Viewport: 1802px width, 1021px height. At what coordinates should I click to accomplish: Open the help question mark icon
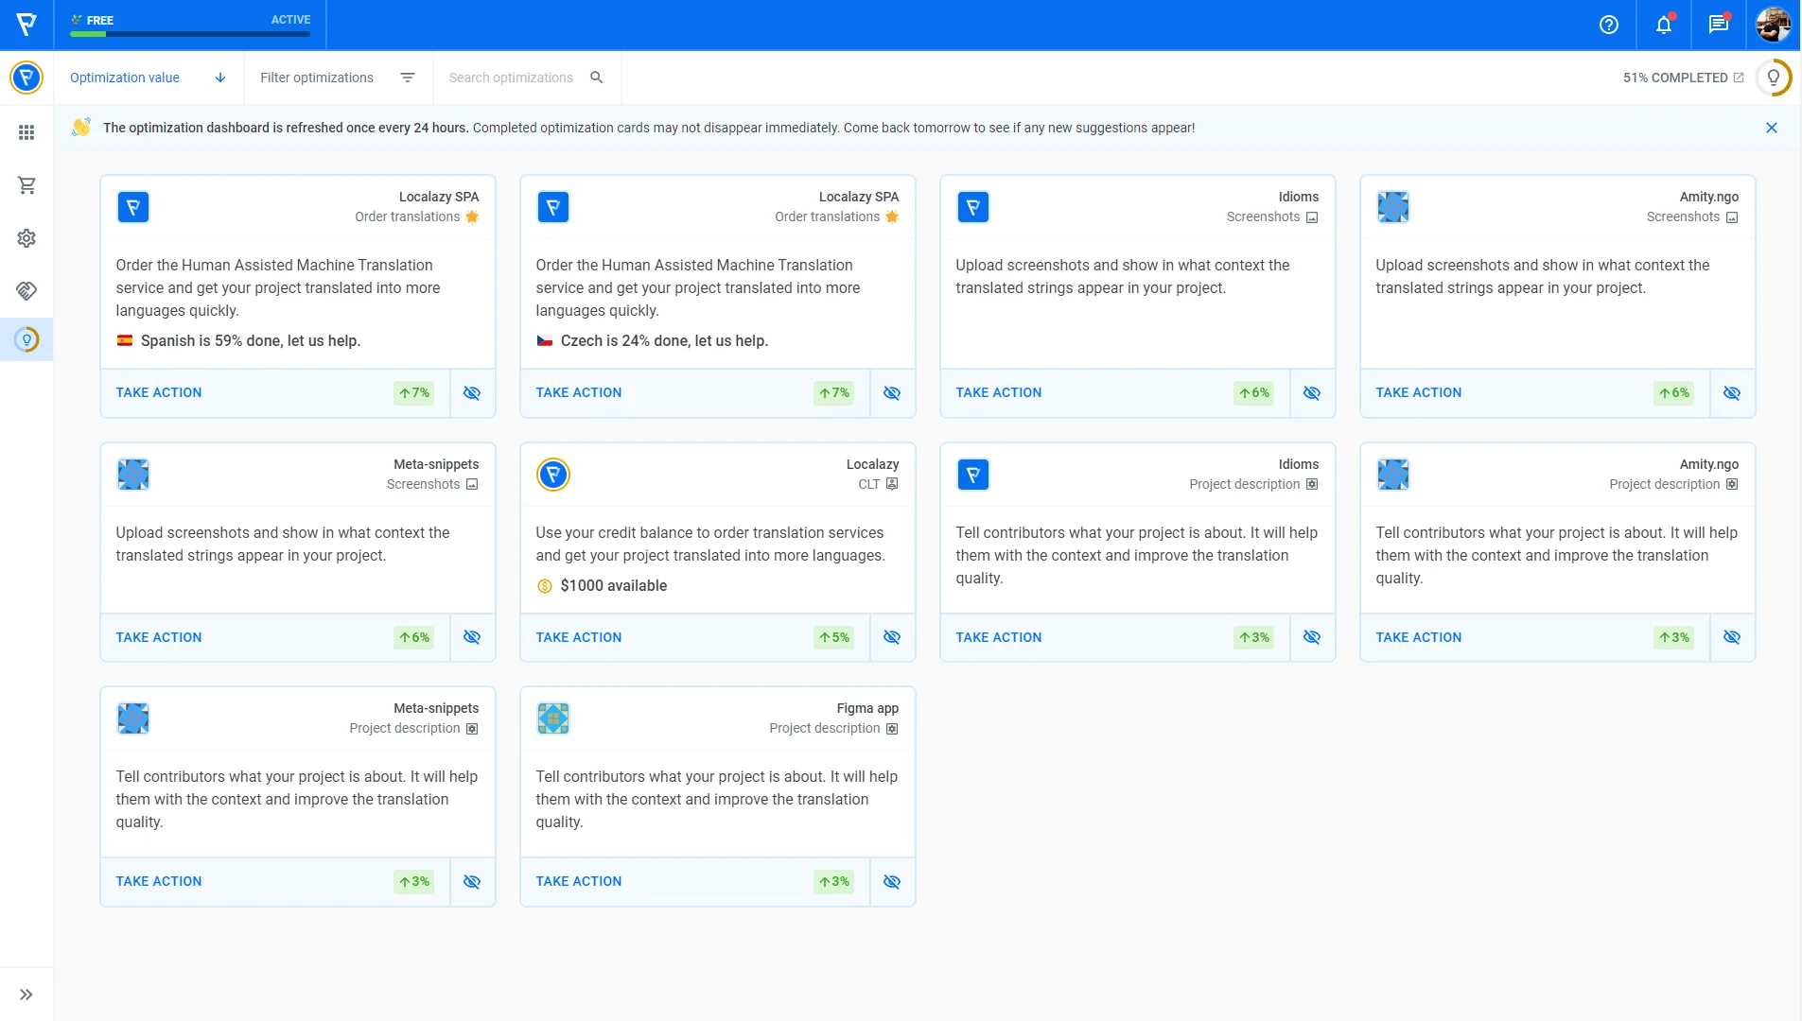point(1608,25)
